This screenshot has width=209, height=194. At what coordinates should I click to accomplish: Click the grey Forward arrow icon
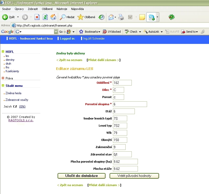[x=25, y=17]
